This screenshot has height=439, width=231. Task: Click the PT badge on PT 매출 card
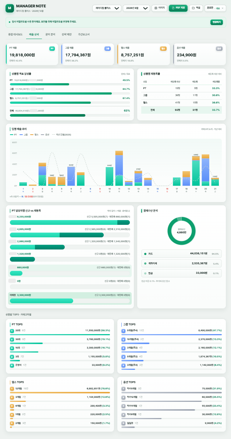52,49
